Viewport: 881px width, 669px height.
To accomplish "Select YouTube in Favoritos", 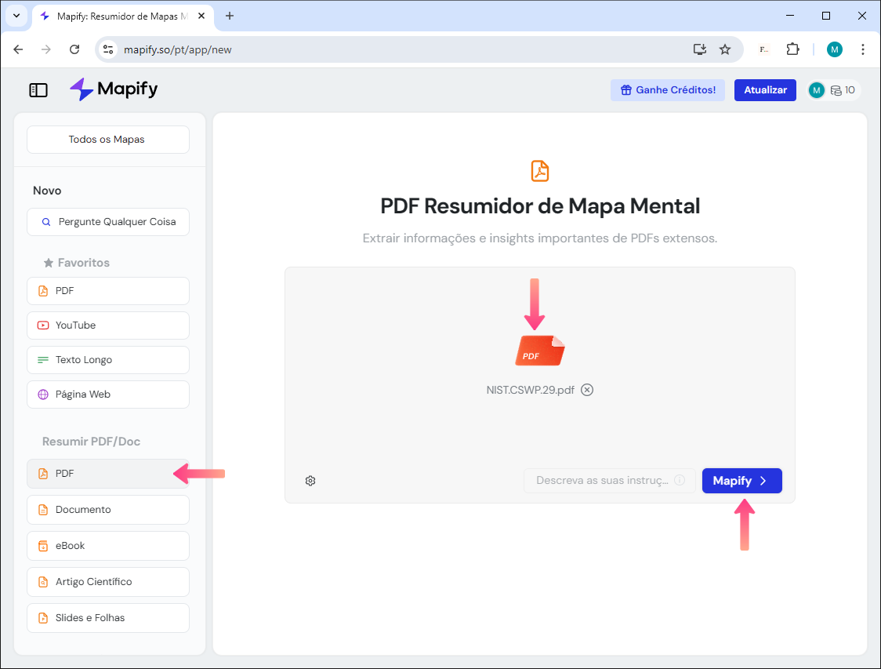I will click(x=108, y=325).
